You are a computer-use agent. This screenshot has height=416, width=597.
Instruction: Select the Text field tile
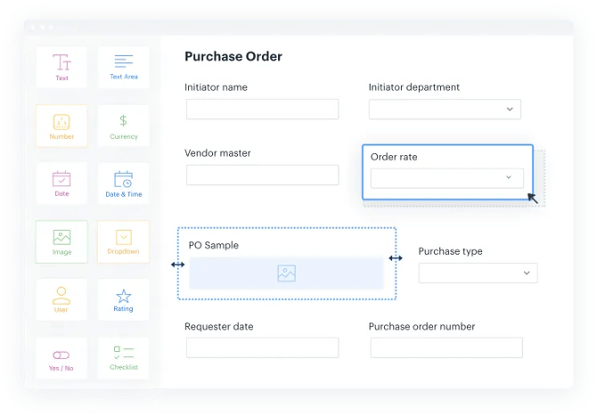tap(61, 68)
